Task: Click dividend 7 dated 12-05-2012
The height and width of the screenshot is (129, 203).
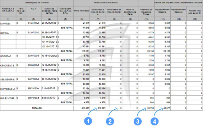Action: 49,89
